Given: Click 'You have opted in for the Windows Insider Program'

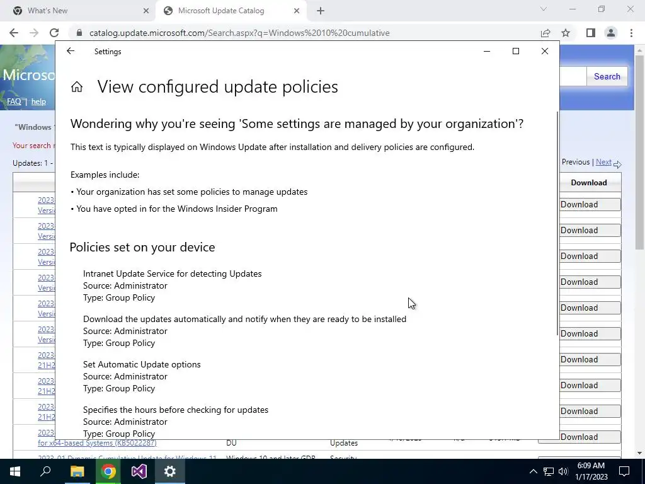Looking at the screenshot, I should (177, 209).
